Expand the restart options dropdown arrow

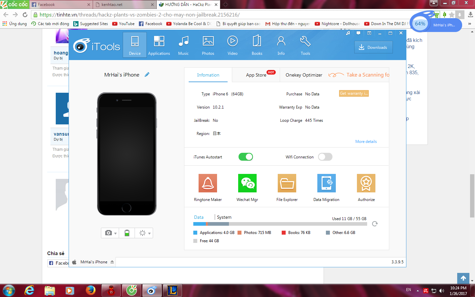[x=149, y=233]
